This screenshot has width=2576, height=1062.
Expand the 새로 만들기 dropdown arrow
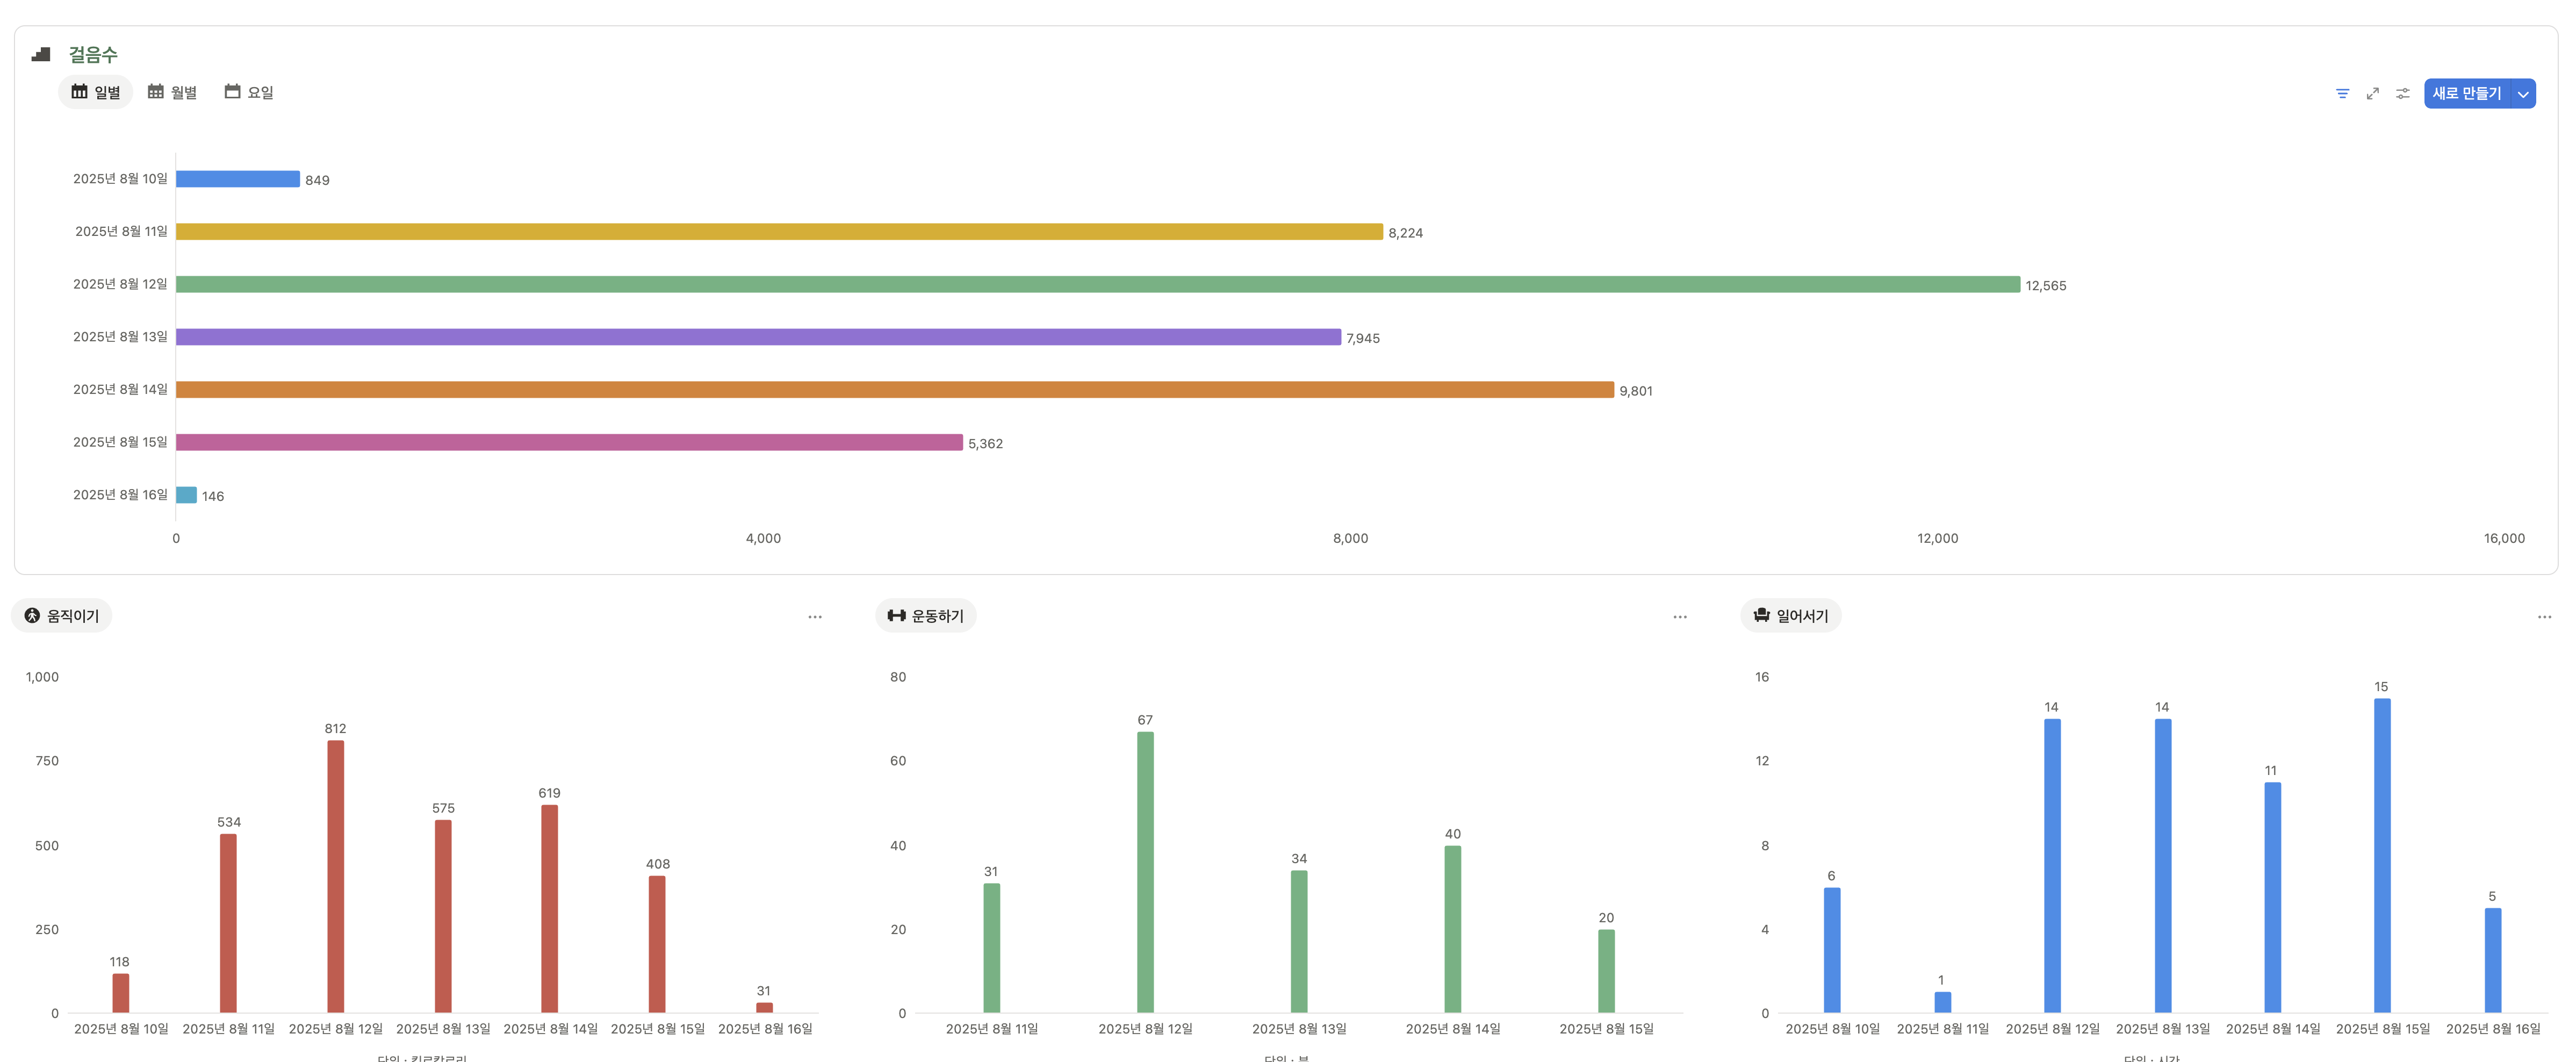coord(2523,94)
